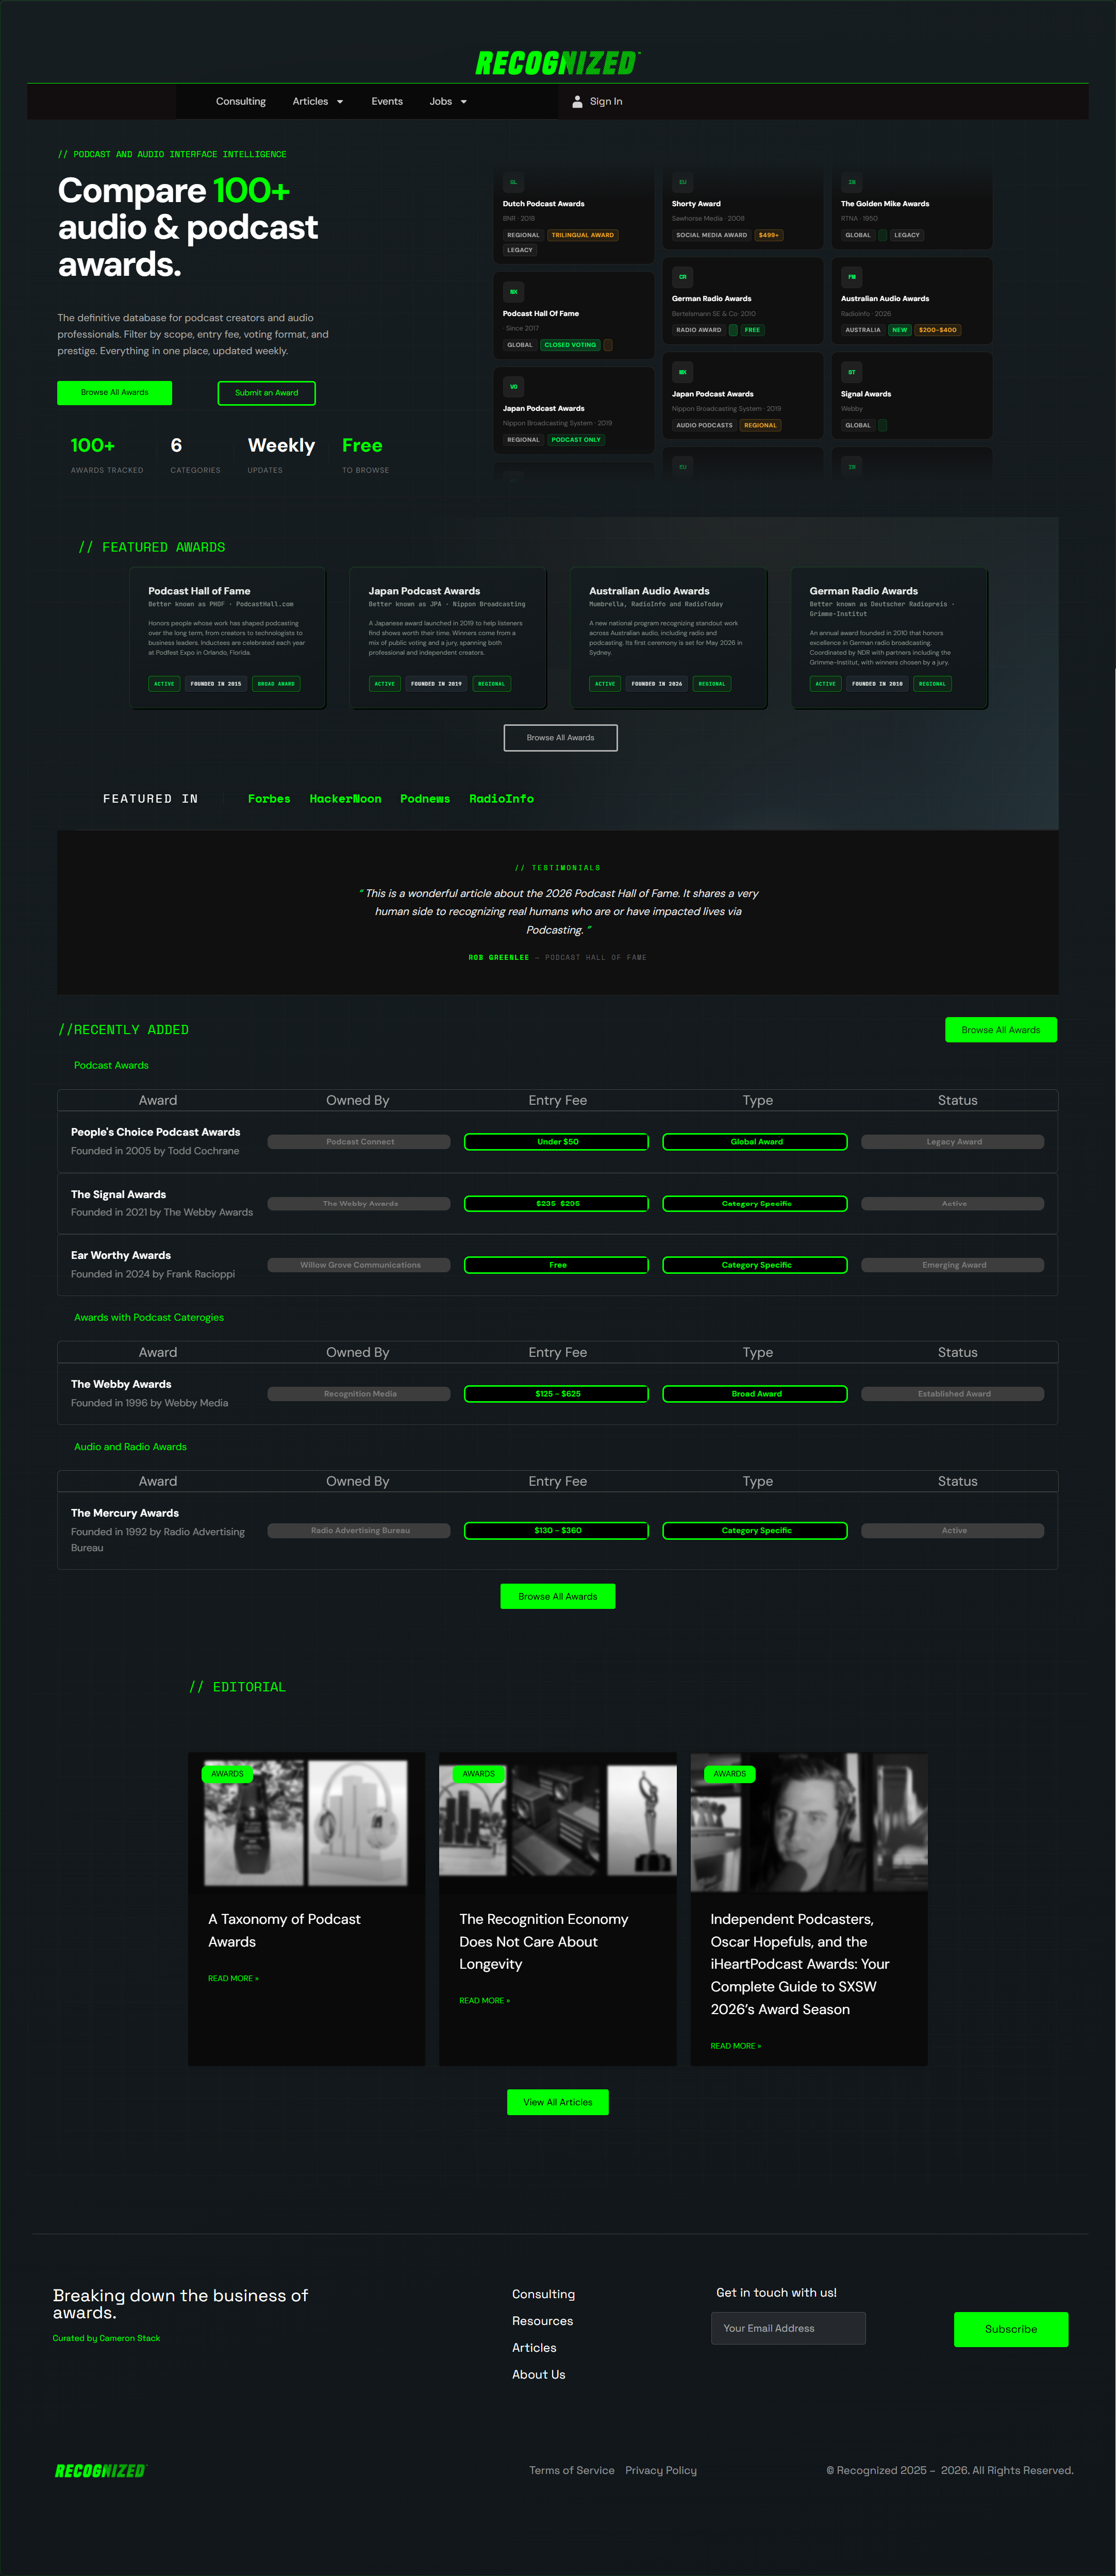Expand the Articles dropdown arrow
The image size is (1116, 2576).
(340, 102)
